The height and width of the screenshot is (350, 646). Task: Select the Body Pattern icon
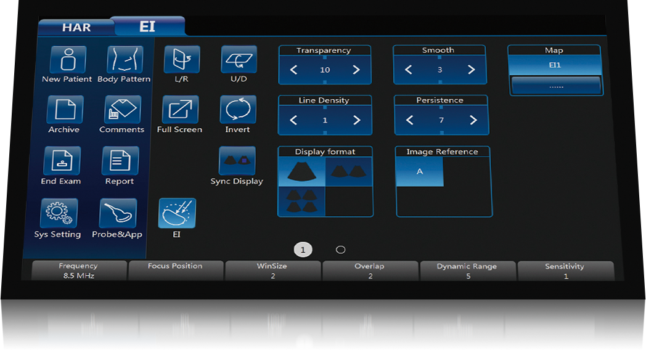125,60
